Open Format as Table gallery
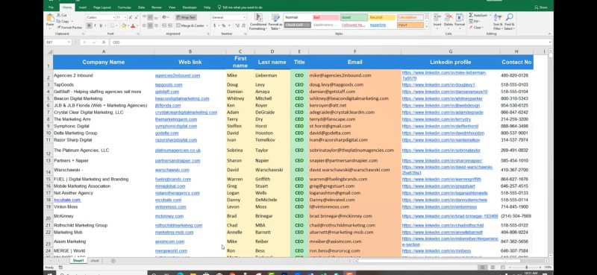The height and width of the screenshot is (275, 597). click(275, 22)
